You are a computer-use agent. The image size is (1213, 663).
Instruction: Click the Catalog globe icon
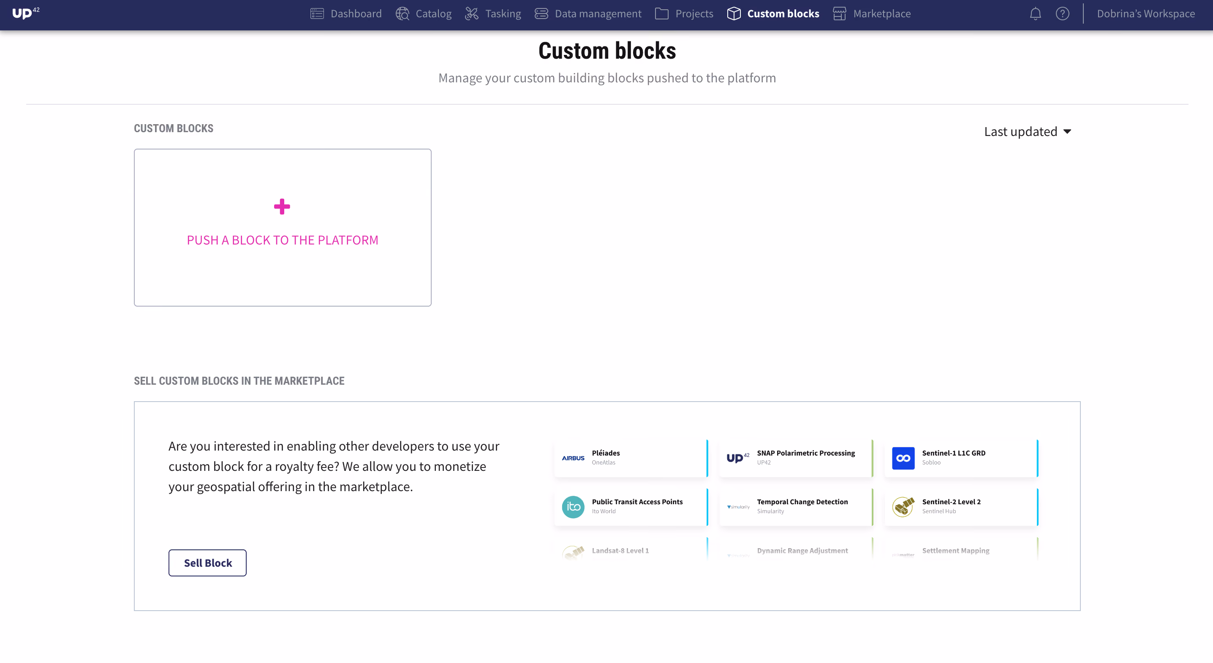coord(403,14)
